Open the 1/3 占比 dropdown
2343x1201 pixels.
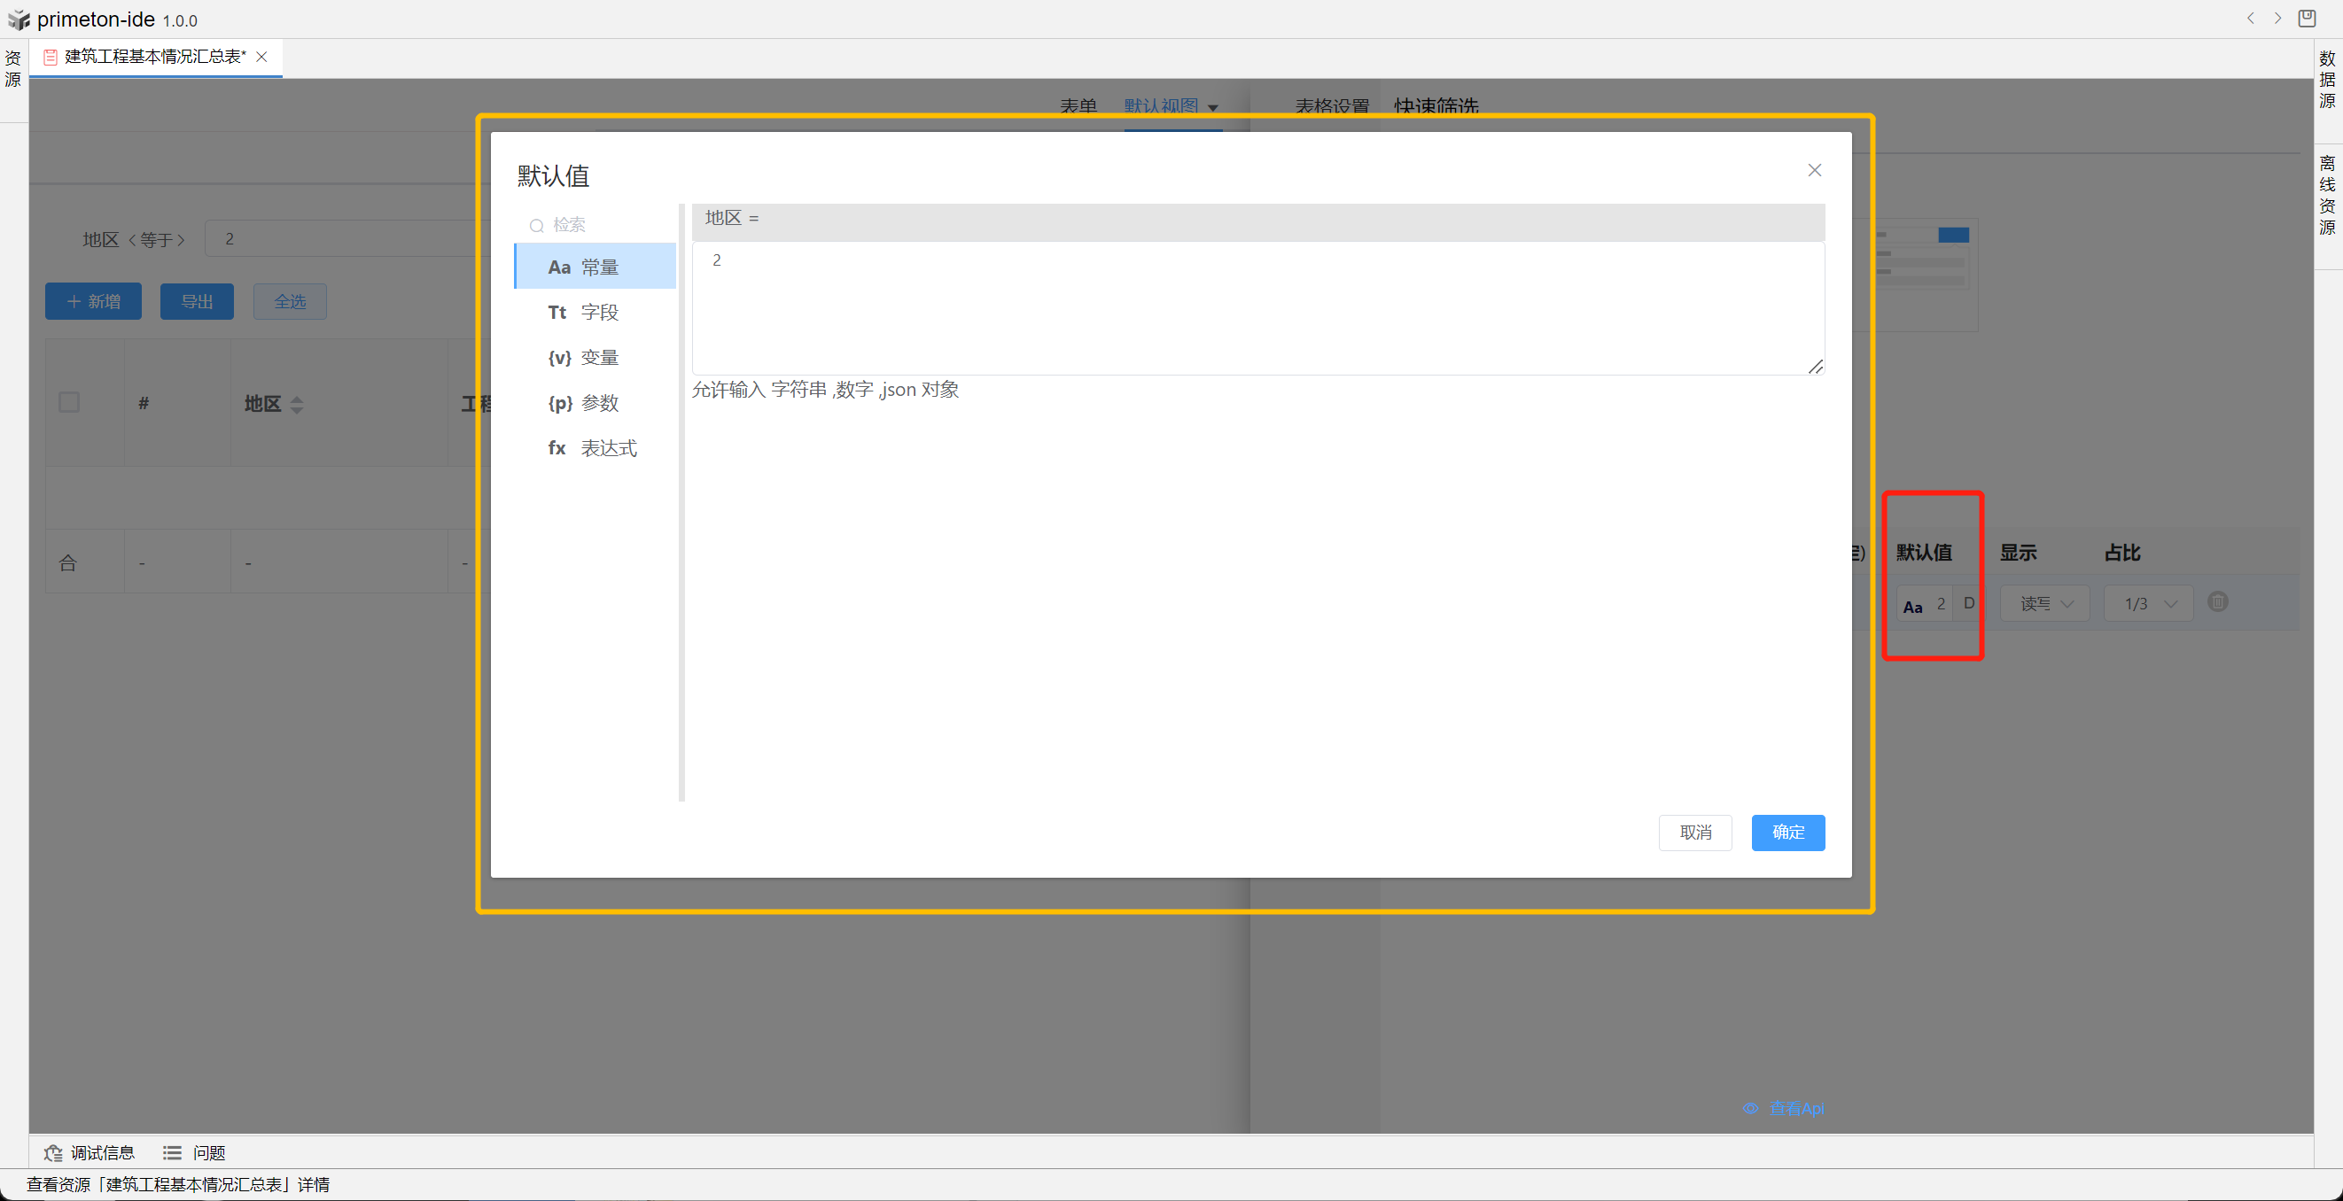(x=2148, y=604)
